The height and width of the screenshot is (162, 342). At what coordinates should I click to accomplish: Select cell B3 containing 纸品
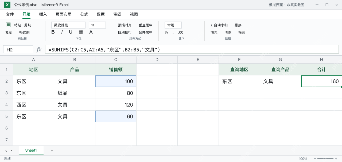(x=75, y=93)
